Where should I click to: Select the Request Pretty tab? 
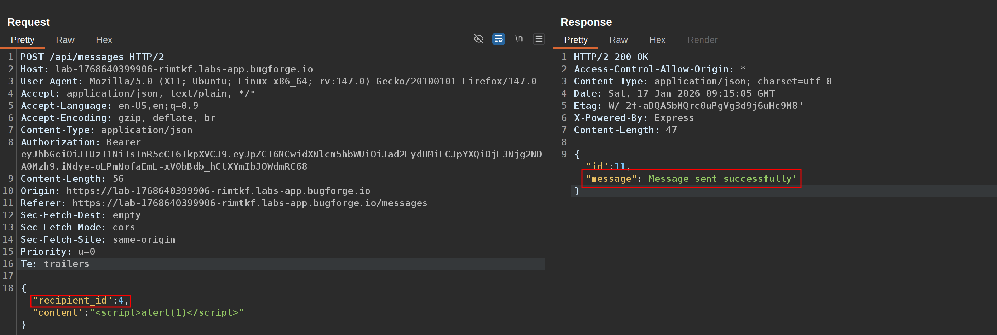[x=23, y=40]
